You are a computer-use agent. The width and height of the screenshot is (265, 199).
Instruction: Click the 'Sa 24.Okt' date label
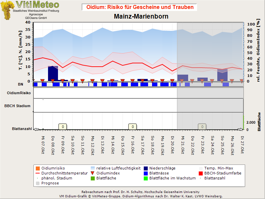tap(212, 145)
